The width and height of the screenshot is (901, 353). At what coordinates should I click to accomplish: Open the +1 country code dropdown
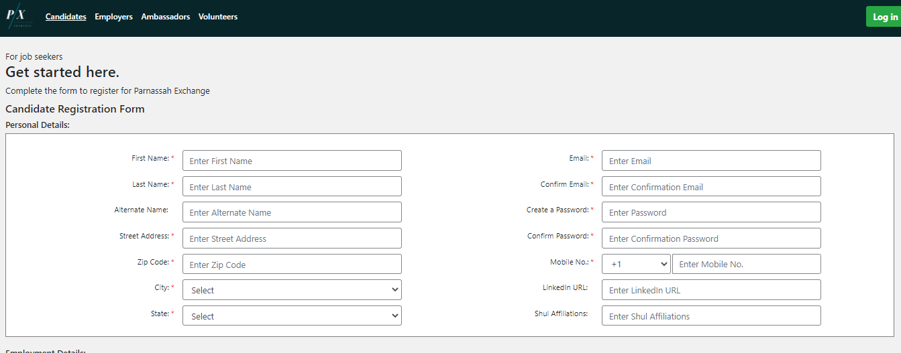(x=637, y=264)
